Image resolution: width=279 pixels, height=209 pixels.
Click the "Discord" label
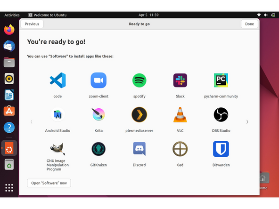point(139,165)
